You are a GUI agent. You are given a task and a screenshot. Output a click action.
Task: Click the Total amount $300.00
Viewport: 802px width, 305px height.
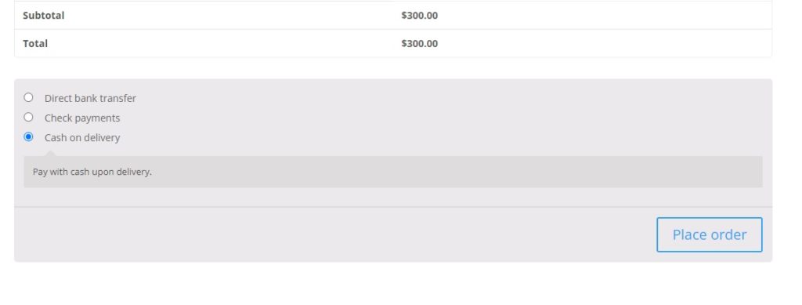point(420,43)
